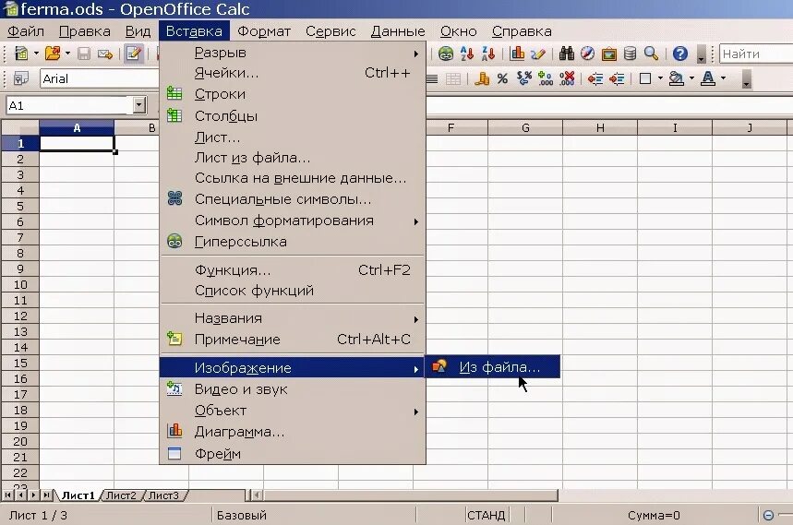This screenshot has width=793, height=525.
Task: Open the Правка menu
Action: 84,31
